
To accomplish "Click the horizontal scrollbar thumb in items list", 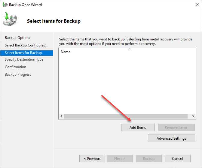I will 125,116.
